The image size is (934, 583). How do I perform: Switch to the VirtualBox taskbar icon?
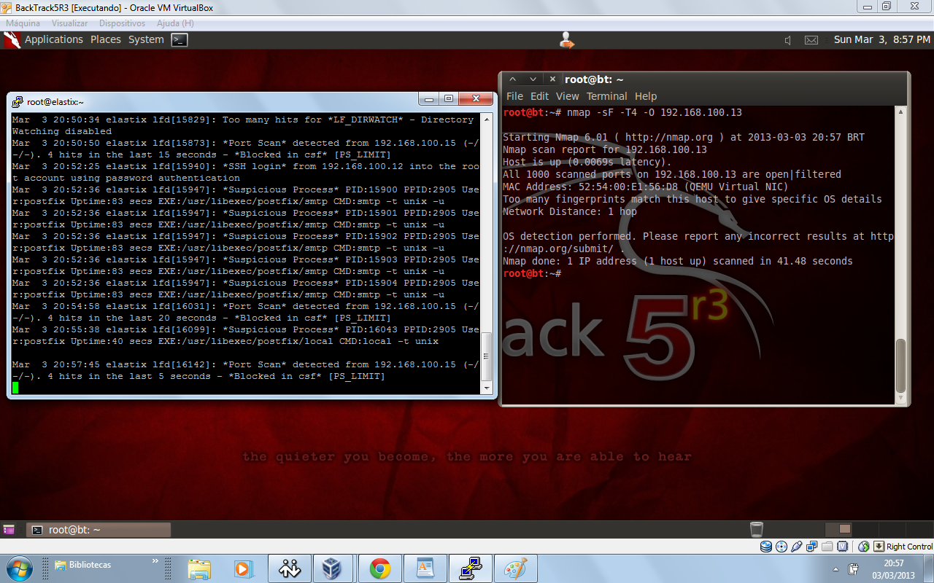pyautogui.click(x=333, y=569)
